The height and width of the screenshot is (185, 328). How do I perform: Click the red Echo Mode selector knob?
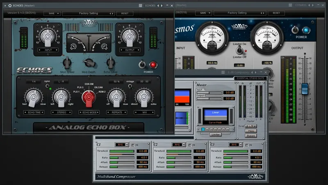pos(88,97)
